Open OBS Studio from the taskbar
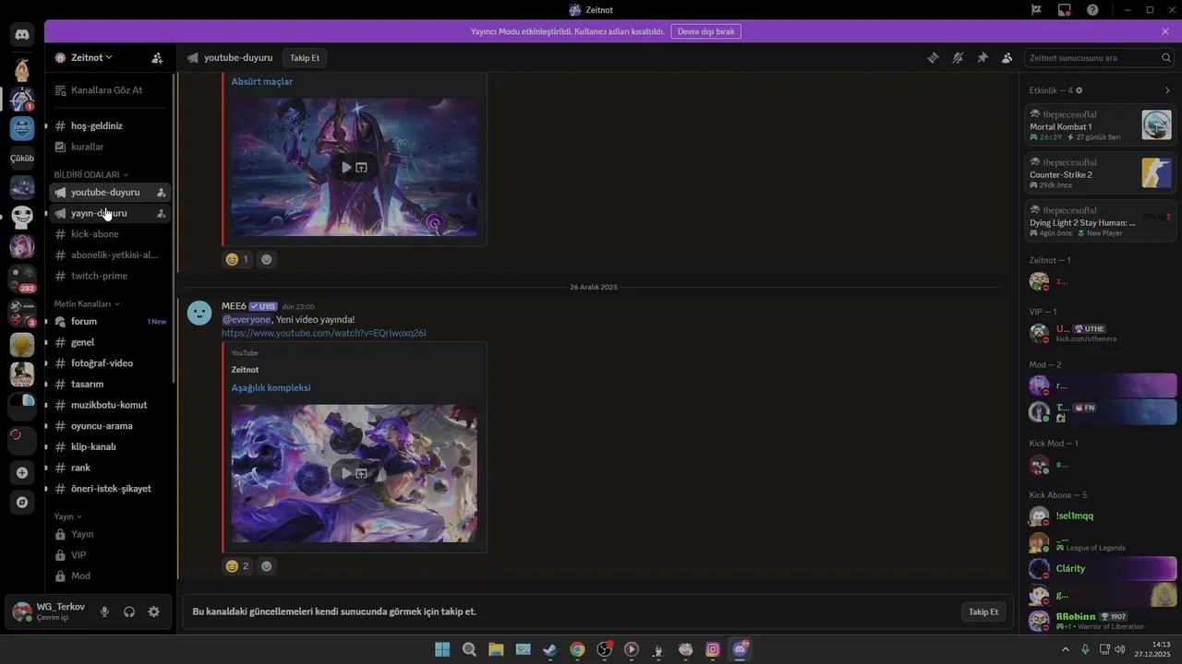 point(605,649)
